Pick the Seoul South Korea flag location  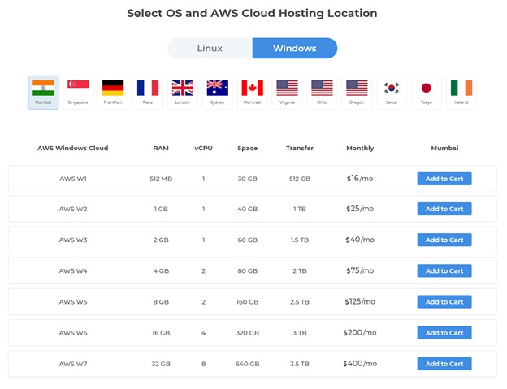[x=392, y=93]
